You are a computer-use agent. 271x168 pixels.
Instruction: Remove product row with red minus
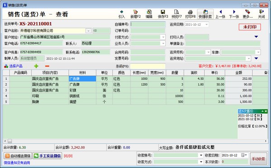pyautogui.click(x=47, y=66)
